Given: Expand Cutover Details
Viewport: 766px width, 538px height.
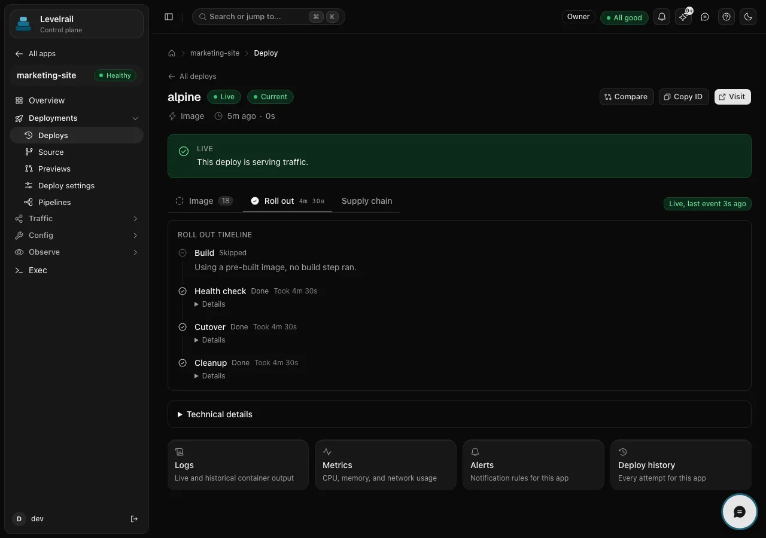Looking at the screenshot, I should click(210, 340).
